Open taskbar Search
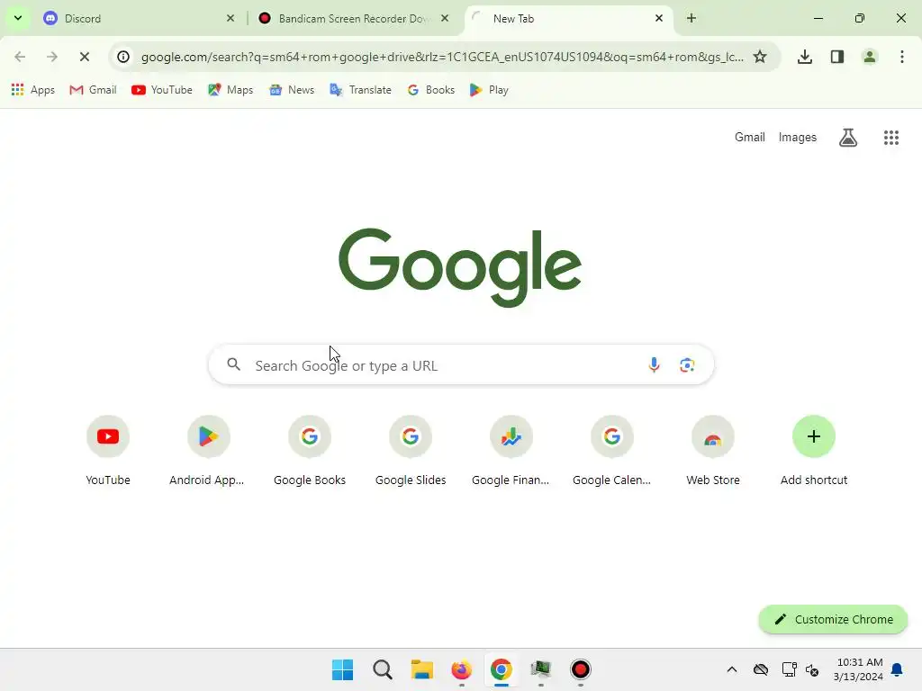922x691 pixels. pos(382,669)
